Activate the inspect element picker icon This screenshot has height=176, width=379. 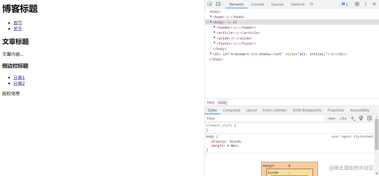210,4
